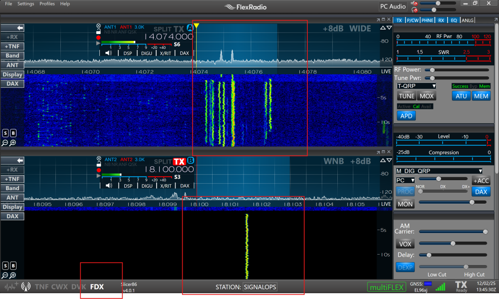
Task: Close slice A with the X circle icon
Action: pyautogui.click(x=98, y=26)
